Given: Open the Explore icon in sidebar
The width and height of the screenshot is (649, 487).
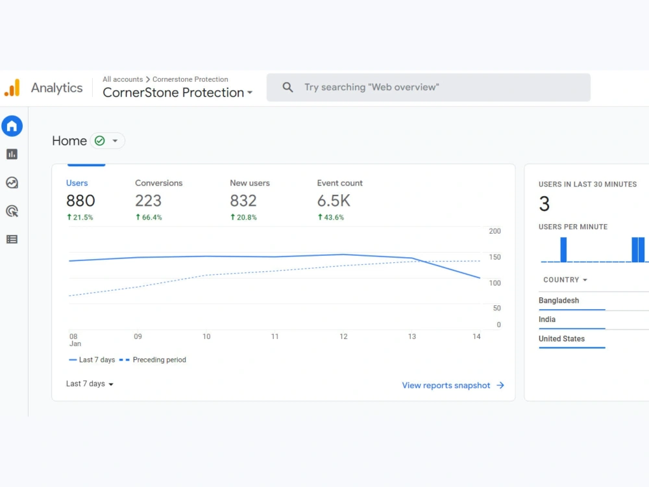Looking at the screenshot, I should click(12, 182).
